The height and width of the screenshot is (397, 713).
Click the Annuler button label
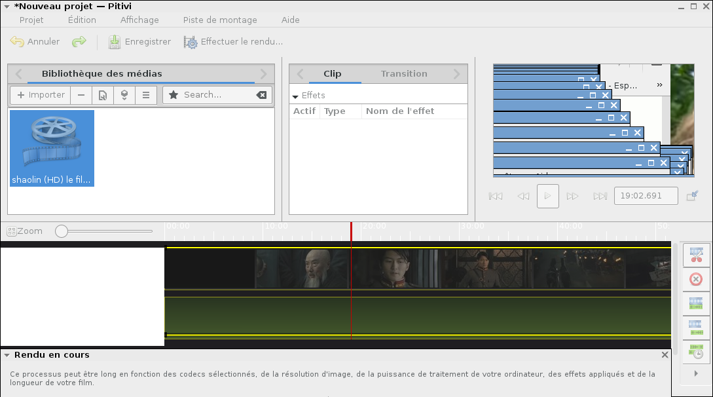(x=43, y=42)
